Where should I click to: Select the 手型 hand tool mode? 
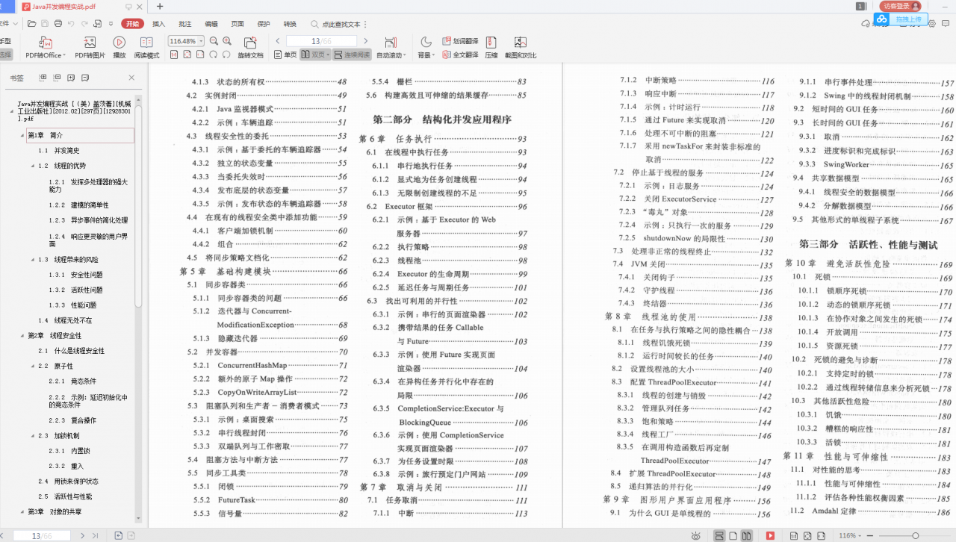(6, 41)
